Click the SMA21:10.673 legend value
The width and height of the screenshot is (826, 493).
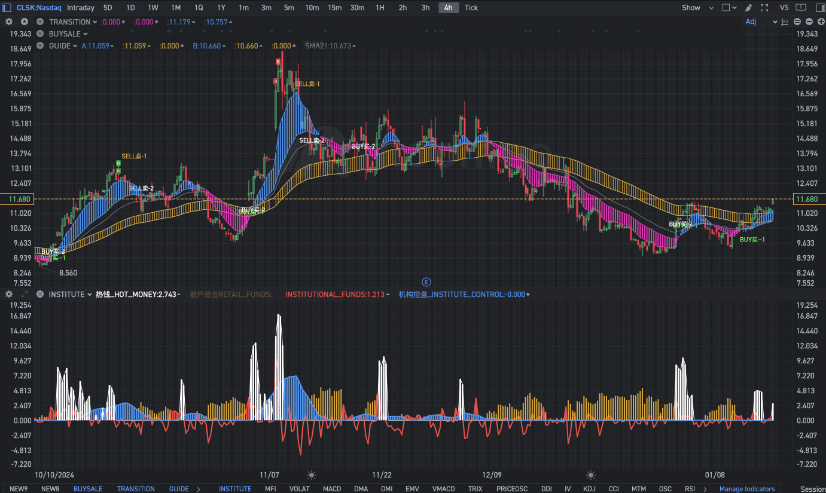[328, 45]
